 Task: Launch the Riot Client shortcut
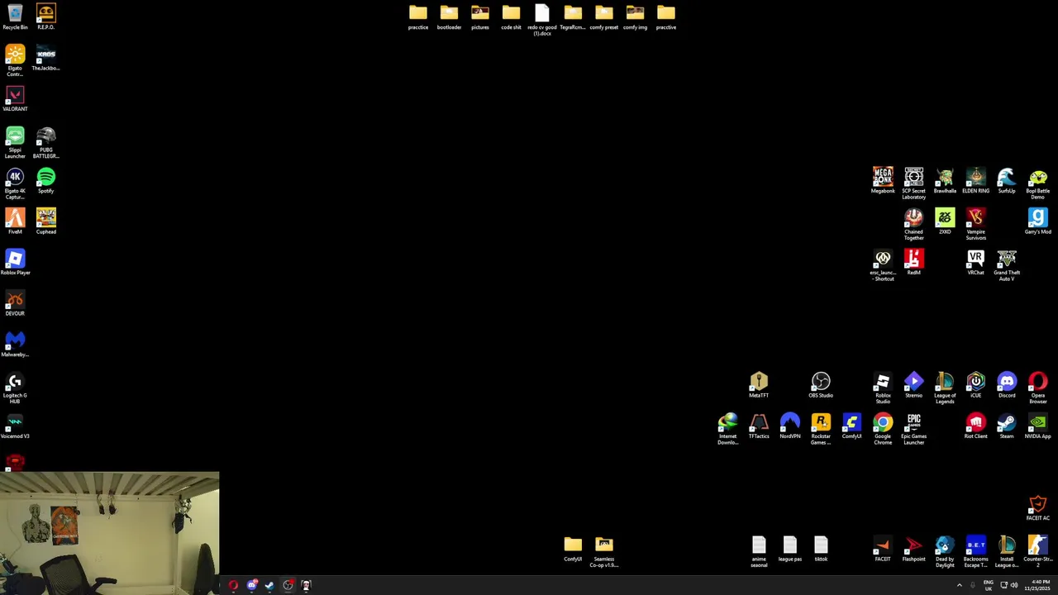click(976, 426)
